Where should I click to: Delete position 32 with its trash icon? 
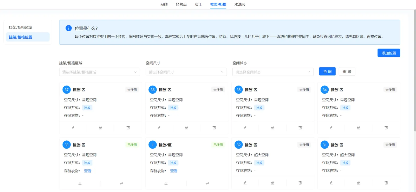point(300,183)
